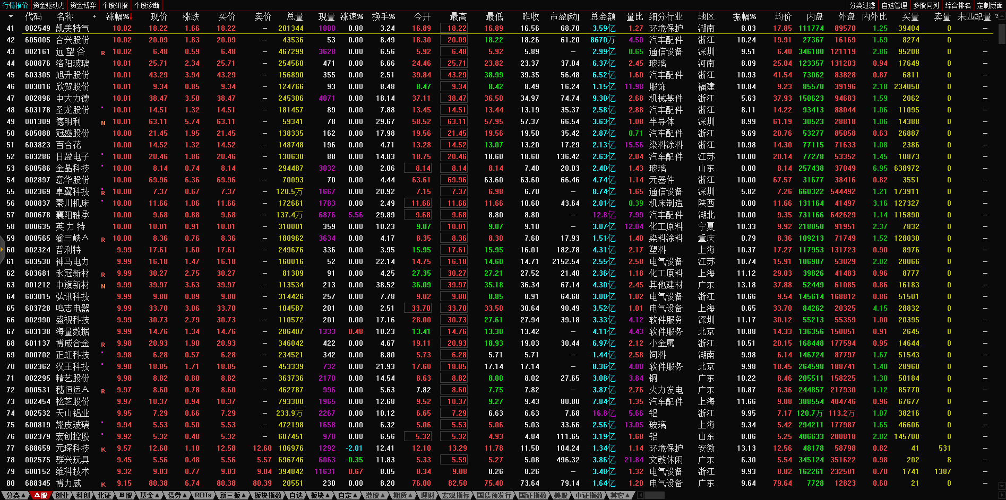Switch to the 科创 market tab
This screenshot has height=500, width=1006.
tap(83, 495)
